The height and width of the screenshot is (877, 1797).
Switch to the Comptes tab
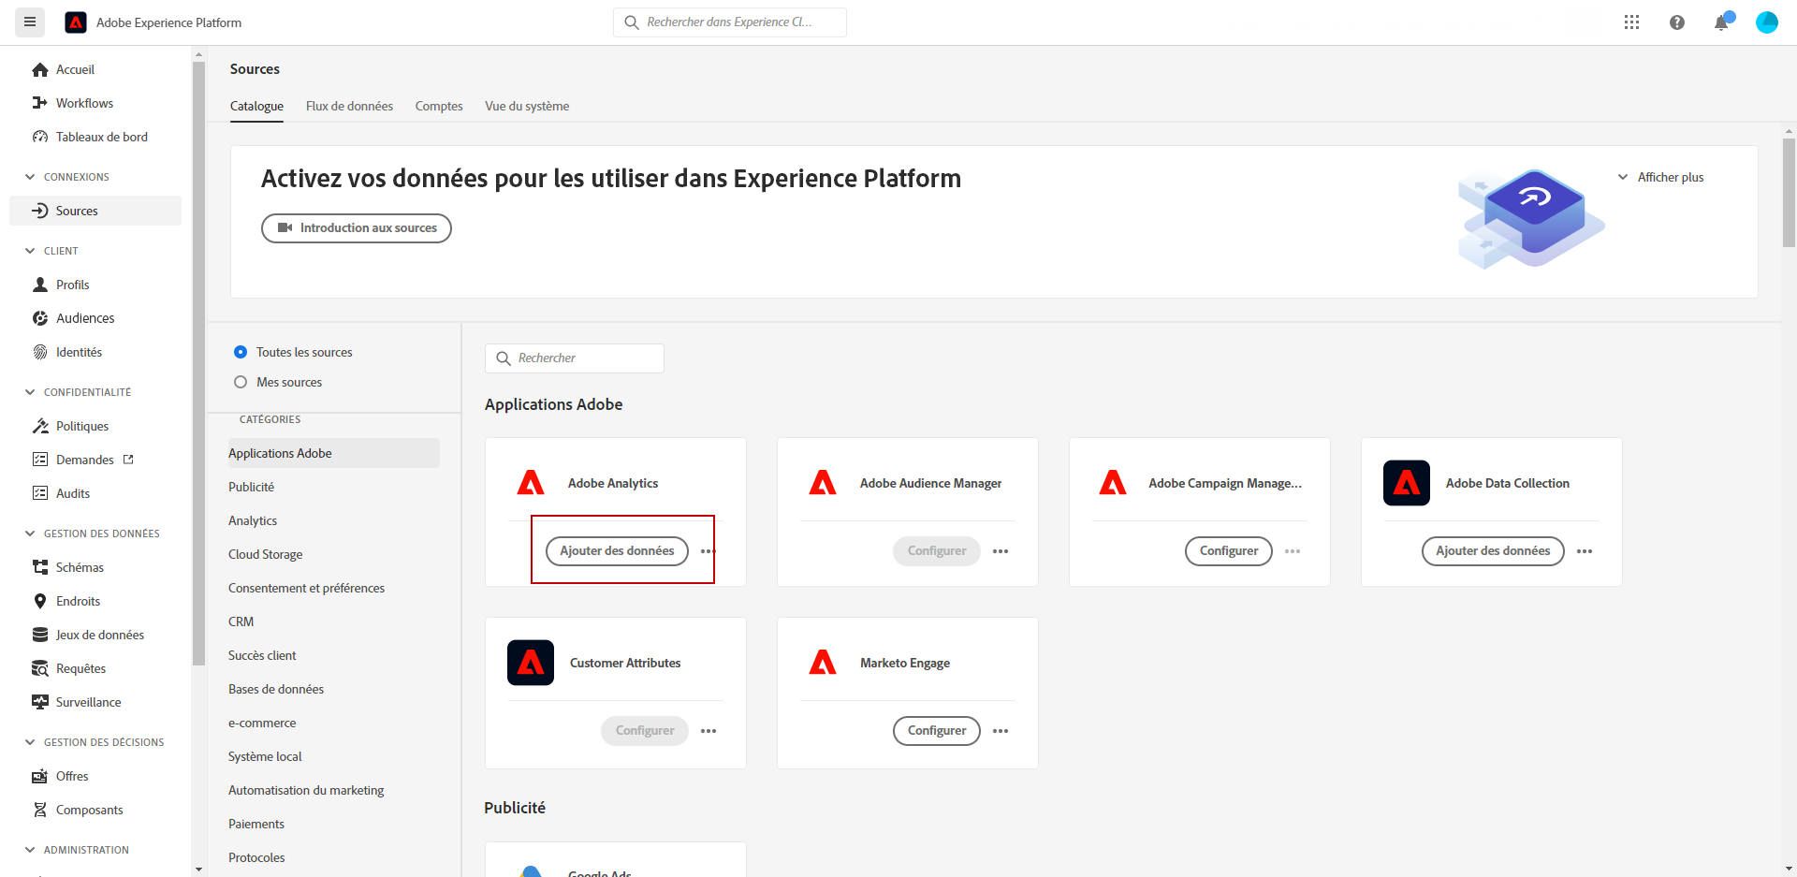pos(439,106)
